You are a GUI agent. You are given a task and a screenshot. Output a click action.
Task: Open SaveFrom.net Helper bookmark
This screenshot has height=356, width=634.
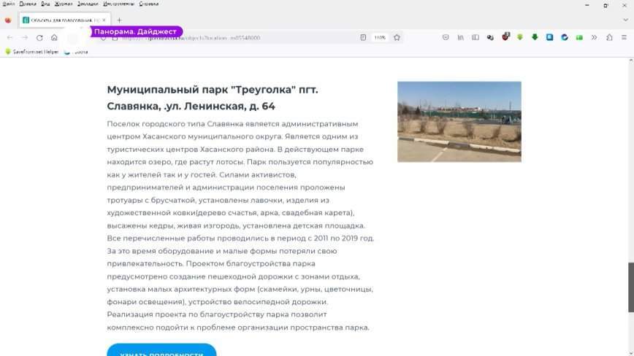point(32,52)
